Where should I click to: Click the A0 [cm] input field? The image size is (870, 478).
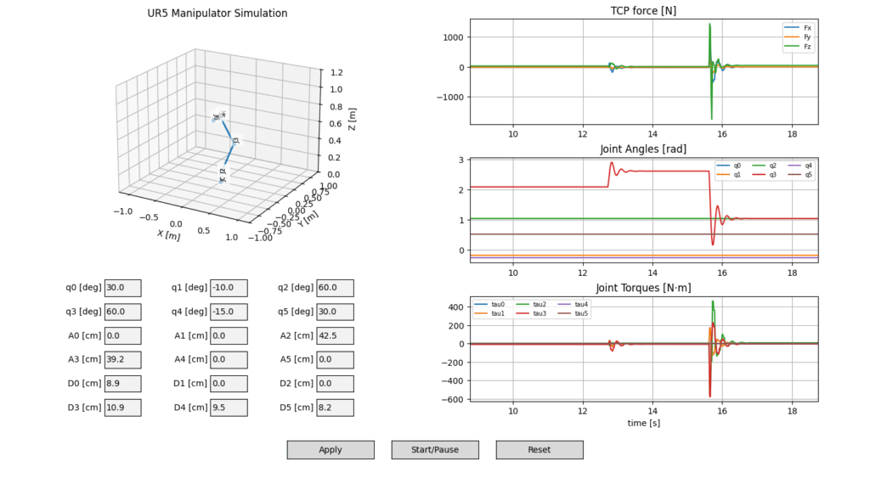pyautogui.click(x=122, y=335)
